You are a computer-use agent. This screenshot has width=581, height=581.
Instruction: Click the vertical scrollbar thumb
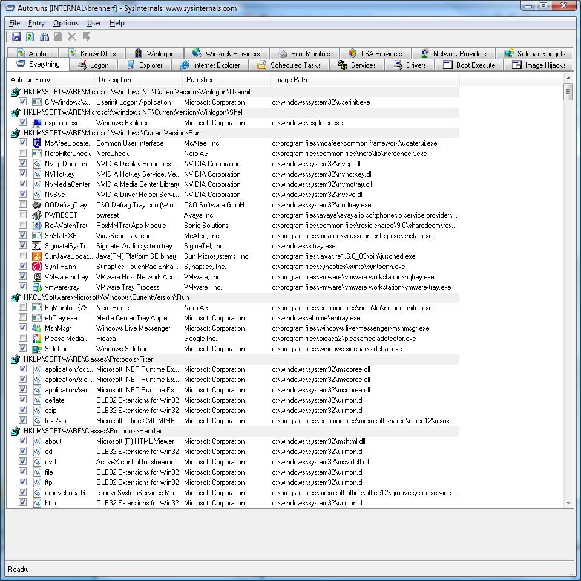click(568, 93)
